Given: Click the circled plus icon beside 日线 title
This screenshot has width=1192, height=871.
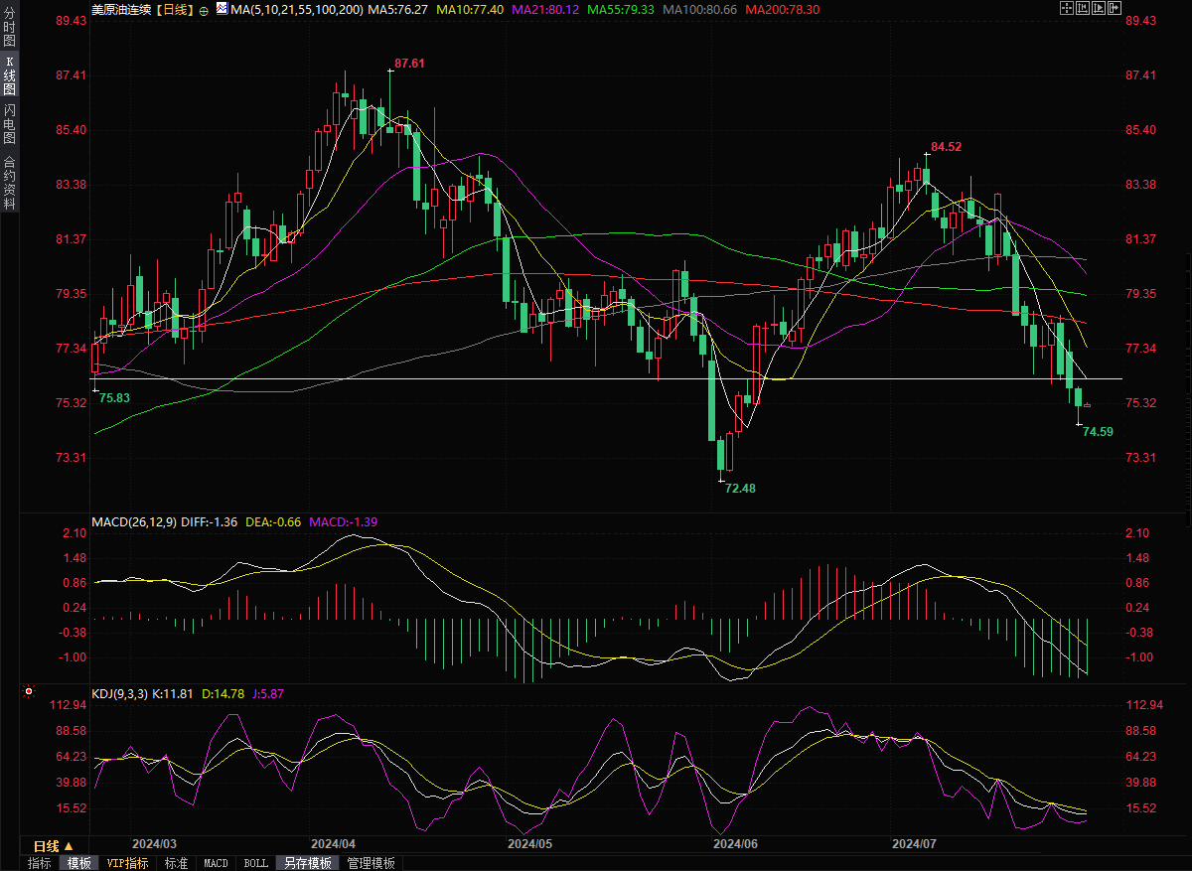Looking at the screenshot, I should click(x=204, y=10).
